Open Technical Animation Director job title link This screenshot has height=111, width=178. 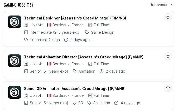[x=84, y=57]
